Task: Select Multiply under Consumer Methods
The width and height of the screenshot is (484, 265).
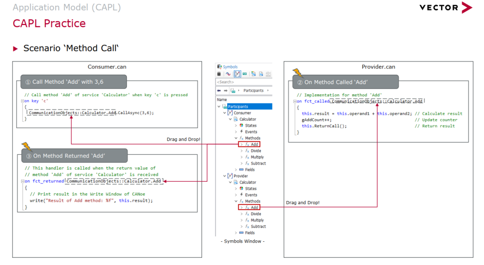Action: 257,157
